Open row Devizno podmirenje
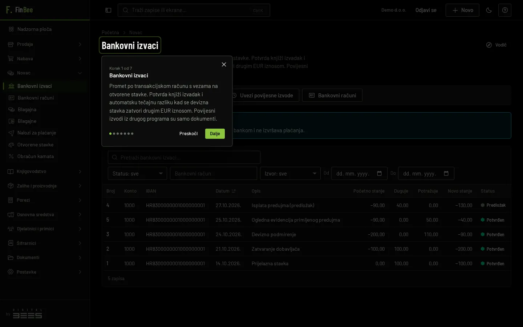This screenshot has width=523, height=327. 307,234
